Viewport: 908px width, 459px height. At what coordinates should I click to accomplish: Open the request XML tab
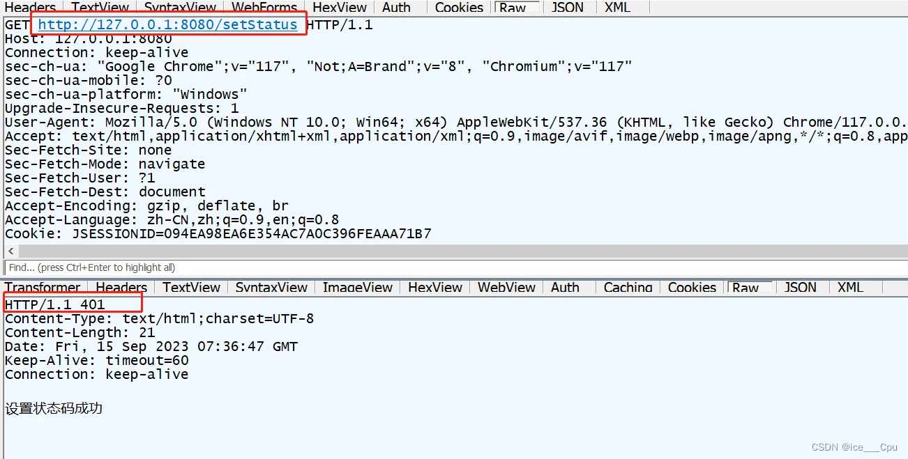(617, 8)
